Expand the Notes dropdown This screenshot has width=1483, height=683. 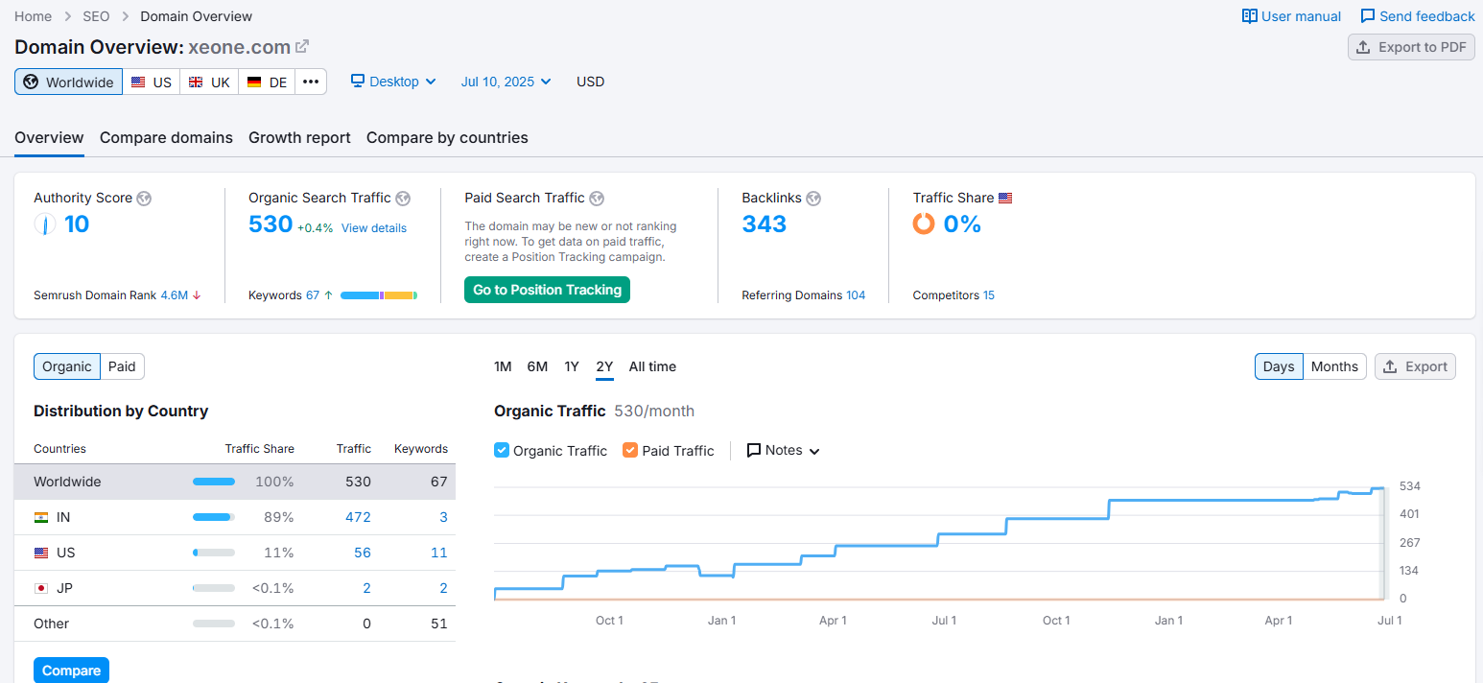tap(784, 450)
